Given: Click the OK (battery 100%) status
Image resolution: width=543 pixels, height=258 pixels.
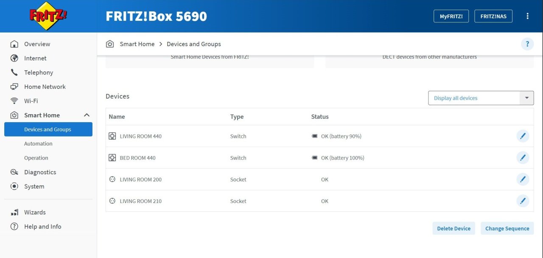Looking at the screenshot, I should point(343,158).
